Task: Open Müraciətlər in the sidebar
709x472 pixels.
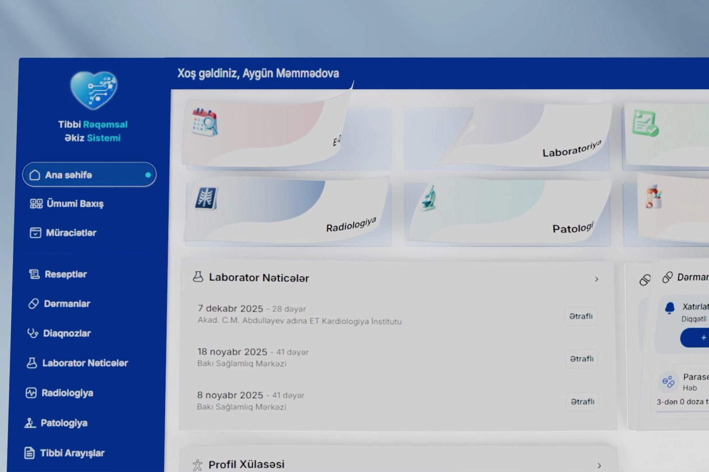Action: 63,233
